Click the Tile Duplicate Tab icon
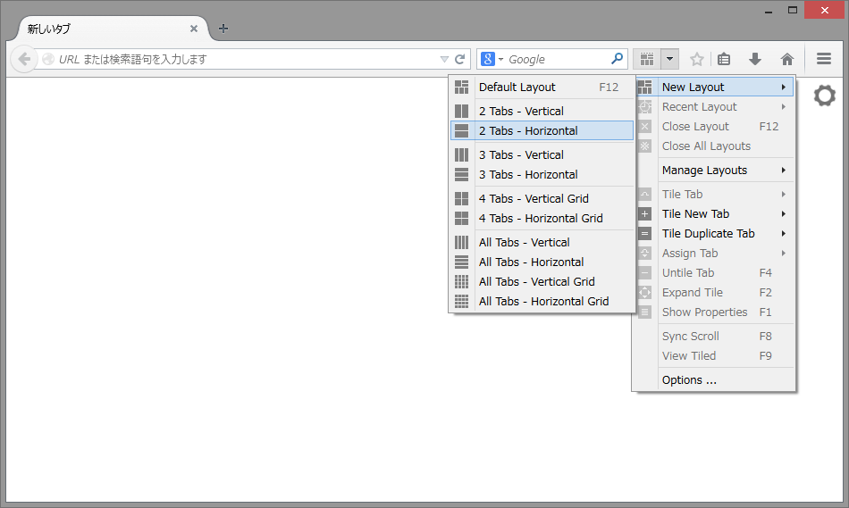This screenshot has height=508, width=849. pos(645,234)
